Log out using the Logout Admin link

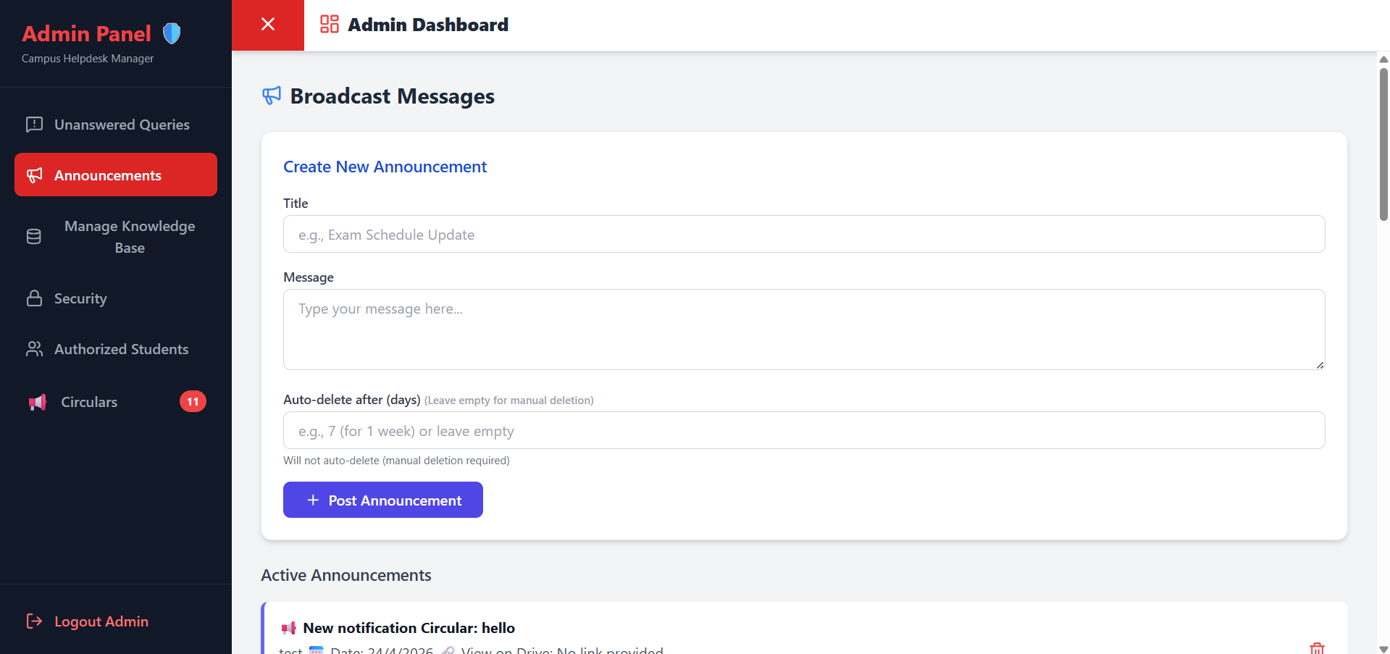[101, 621]
